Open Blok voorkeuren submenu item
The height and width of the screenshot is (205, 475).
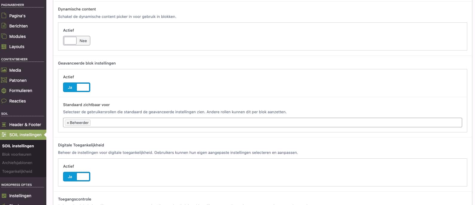(17, 154)
